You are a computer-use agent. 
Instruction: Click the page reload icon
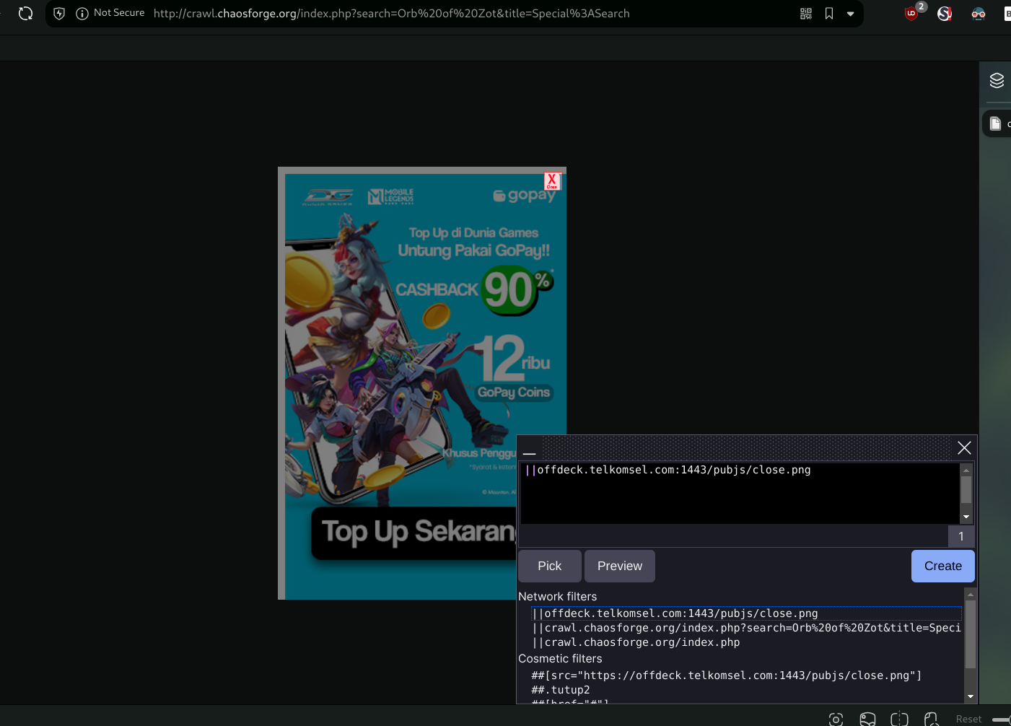pyautogui.click(x=25, y=13)
